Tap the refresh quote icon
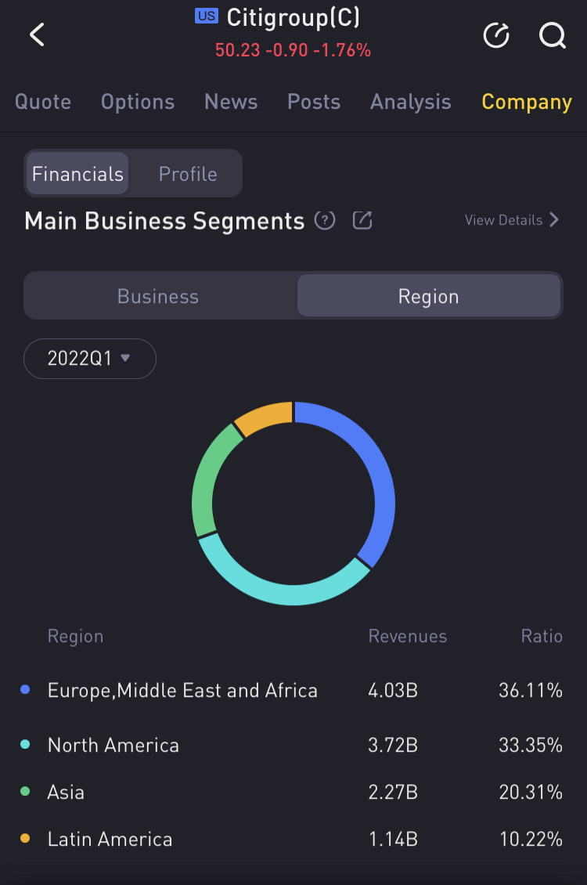 (496, 35)
